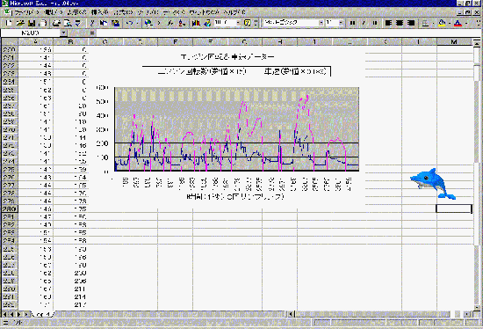Select column M header
Viewport: 483px width, 329px height.
[x=454, y=41]
